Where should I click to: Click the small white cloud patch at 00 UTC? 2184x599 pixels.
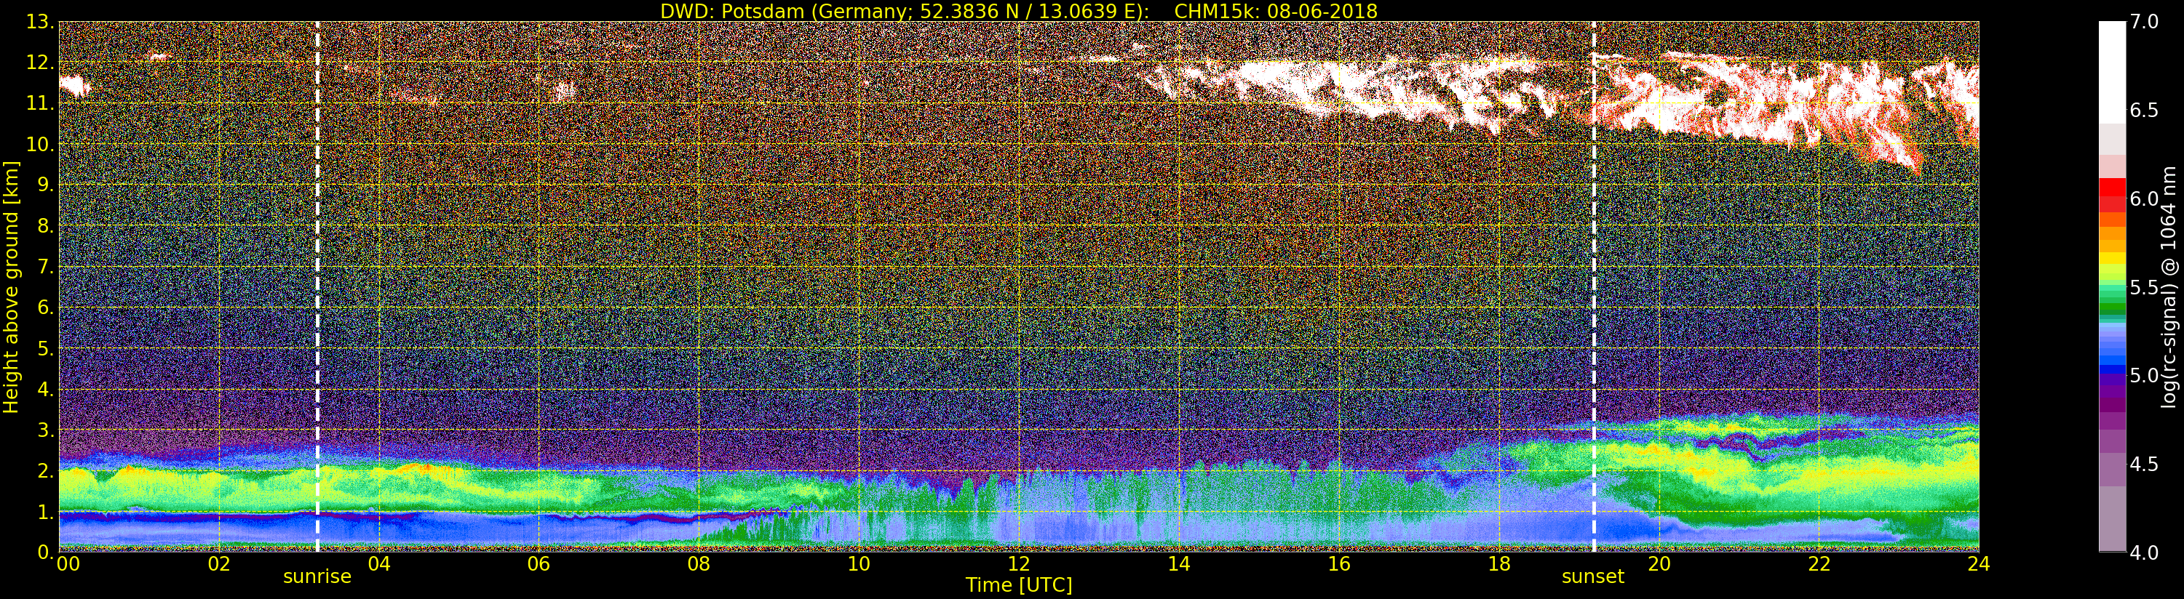(75, 87)
